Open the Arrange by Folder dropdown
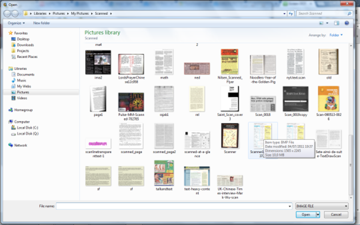The image size is (360, 225). (x=336, y=35)
